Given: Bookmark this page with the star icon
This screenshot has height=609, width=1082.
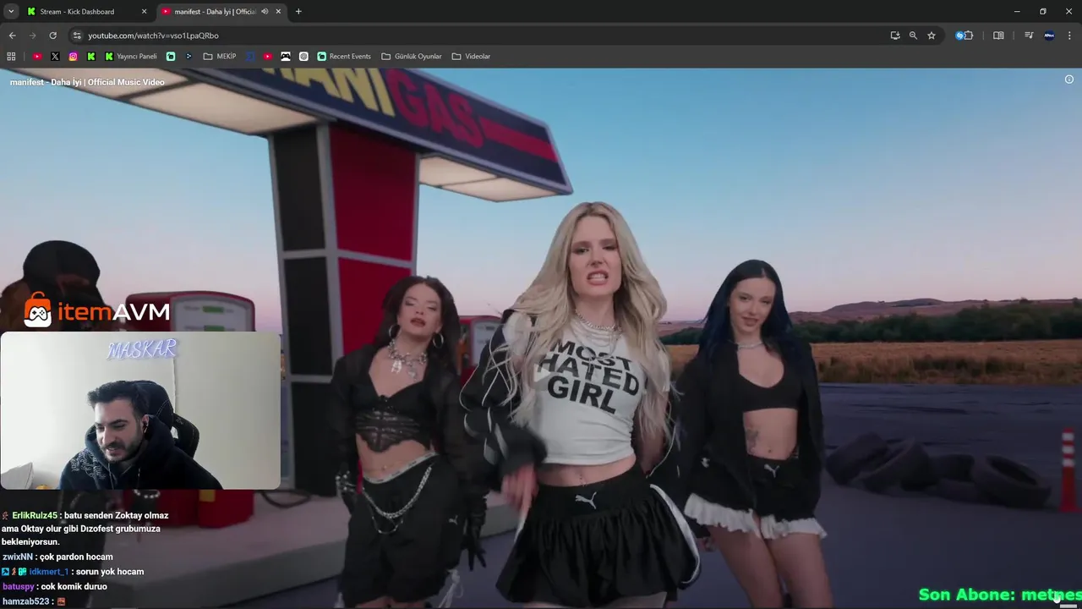Looking at the screenshot, I should click(x=932, y=36).
